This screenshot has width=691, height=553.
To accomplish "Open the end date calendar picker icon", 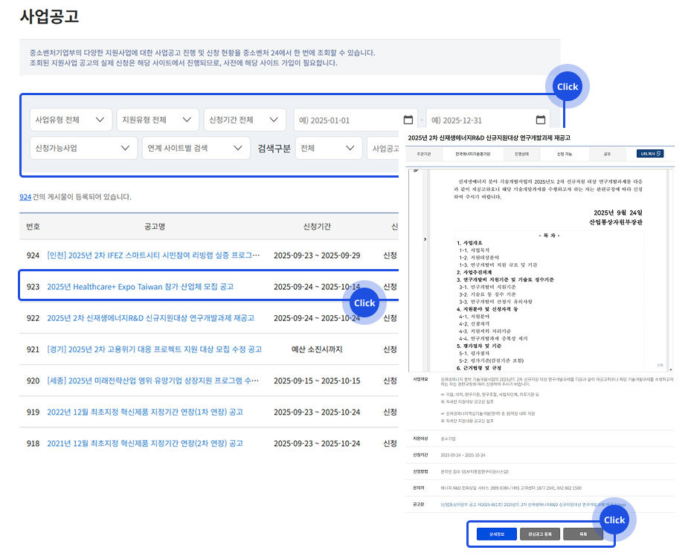I will point(540,120).
